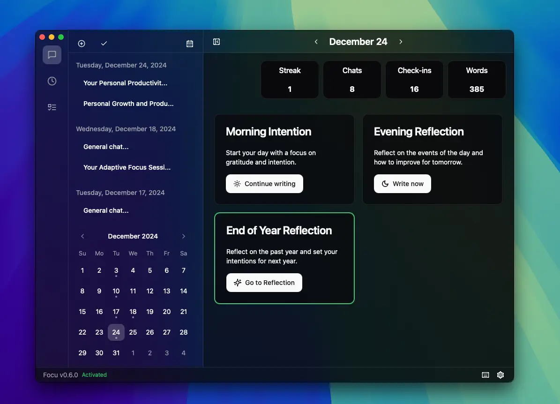Open the task checklist icon in sidebar
Screen dimensions: 560x404
point(52,107)
